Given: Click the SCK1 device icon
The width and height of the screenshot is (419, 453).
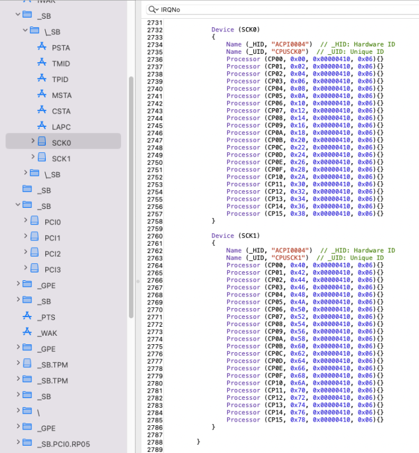Looking at the screenshot, I should coord(42,157).
